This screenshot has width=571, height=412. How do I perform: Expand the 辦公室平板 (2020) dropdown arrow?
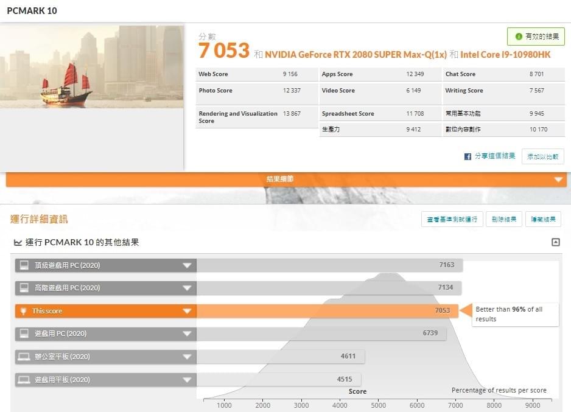coord(187,357)
